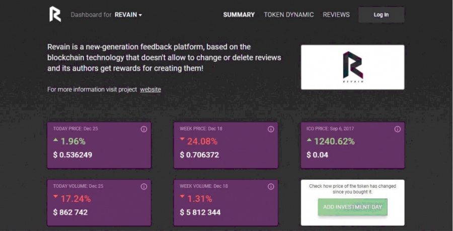This screenshot has width=453, height=231.
Task: Open info icon on ICO Price card
Action: (x=398, y=129)
